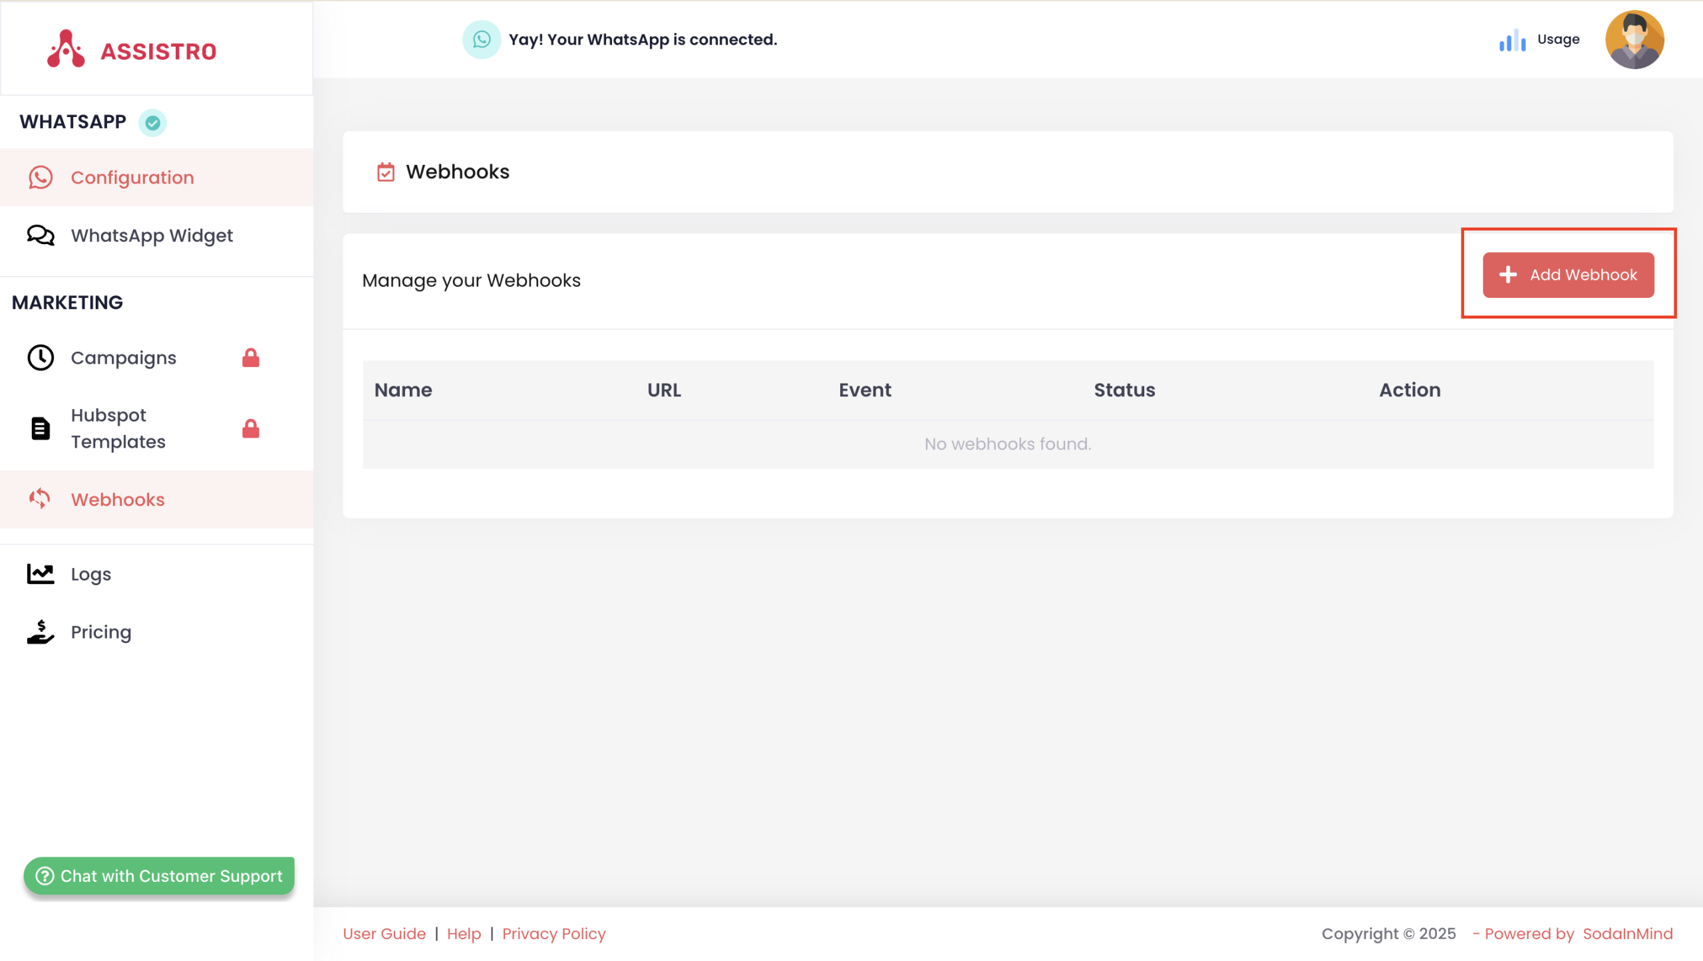Open Hubspot Templates section
1703x961 pixels.
pyautogui.click(x=118, y=428)
